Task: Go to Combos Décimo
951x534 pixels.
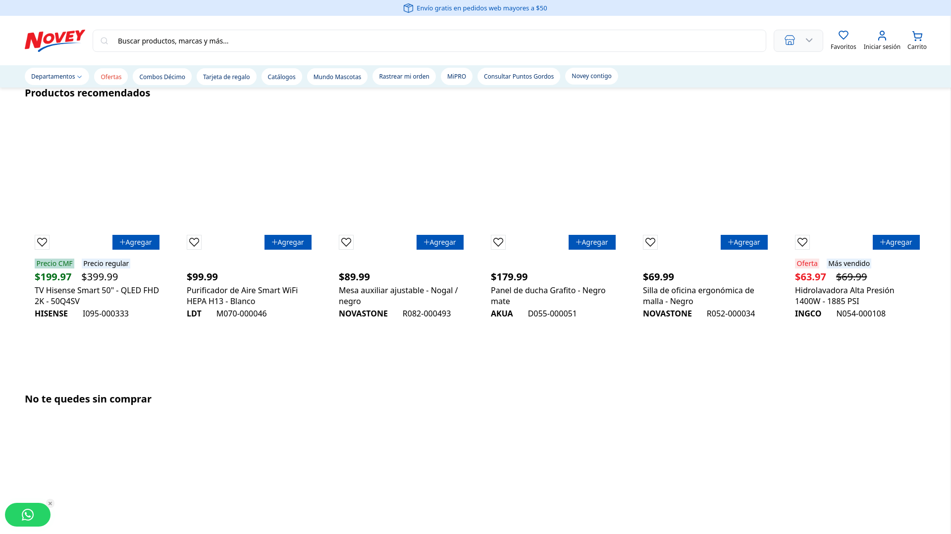Action: point(162,77)
